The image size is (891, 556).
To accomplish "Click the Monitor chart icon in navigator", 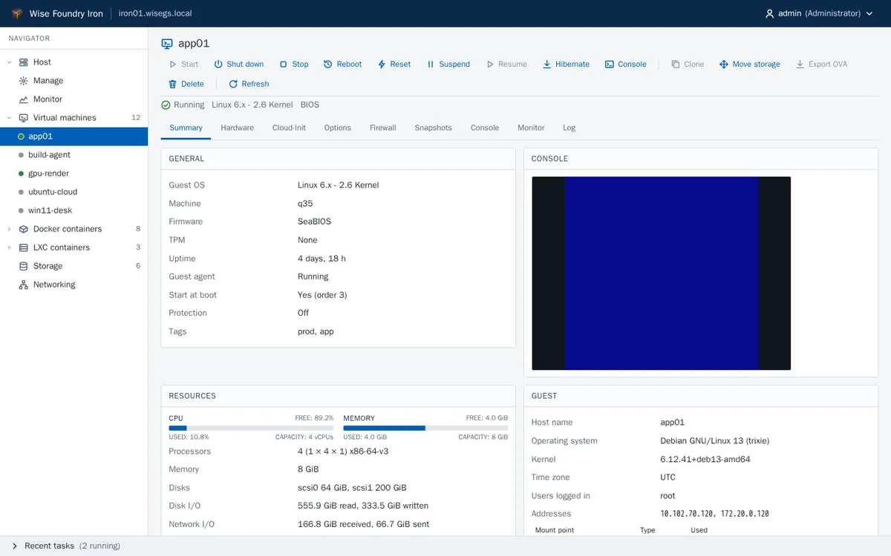I will (x=24, y=99).
